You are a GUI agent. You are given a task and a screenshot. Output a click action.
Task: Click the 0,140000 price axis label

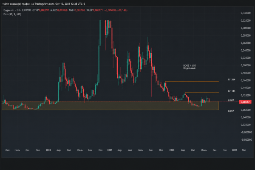point(246,88)
